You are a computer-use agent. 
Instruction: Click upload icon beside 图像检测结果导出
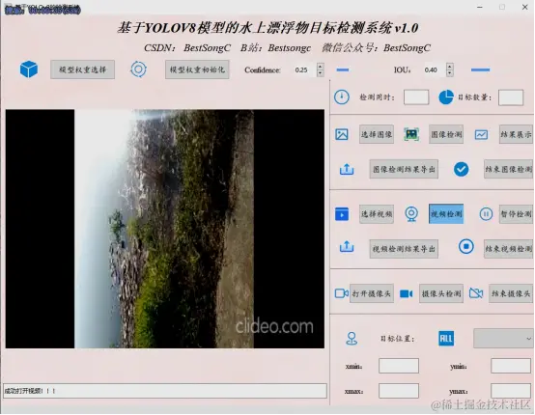(347, 169)
